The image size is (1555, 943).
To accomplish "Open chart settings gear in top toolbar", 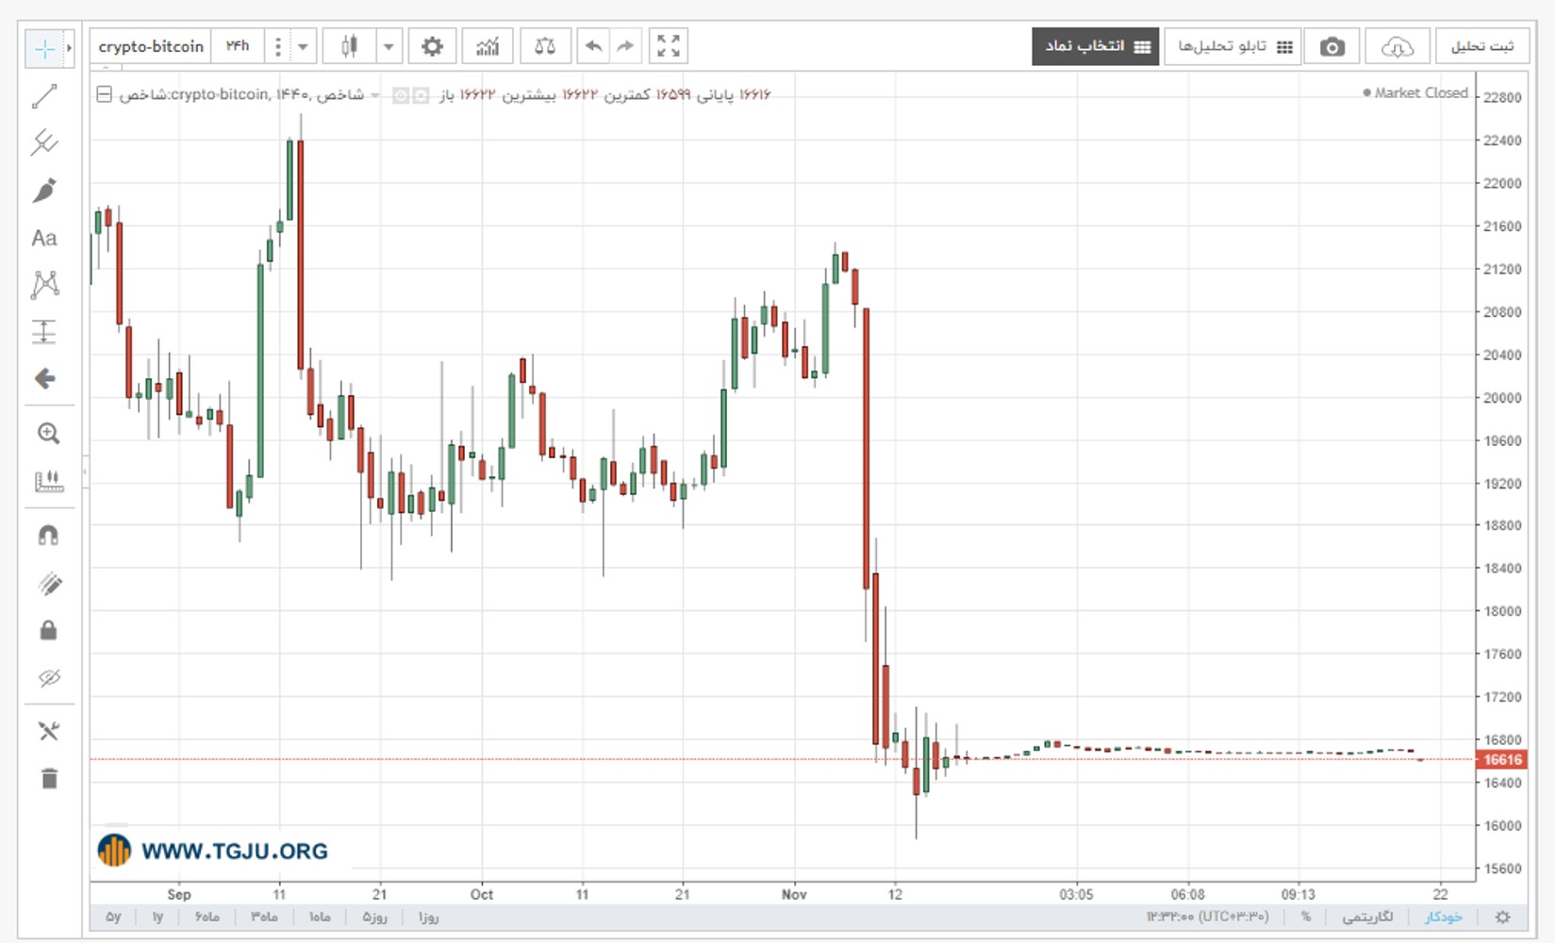I will [x=432, y=46].
